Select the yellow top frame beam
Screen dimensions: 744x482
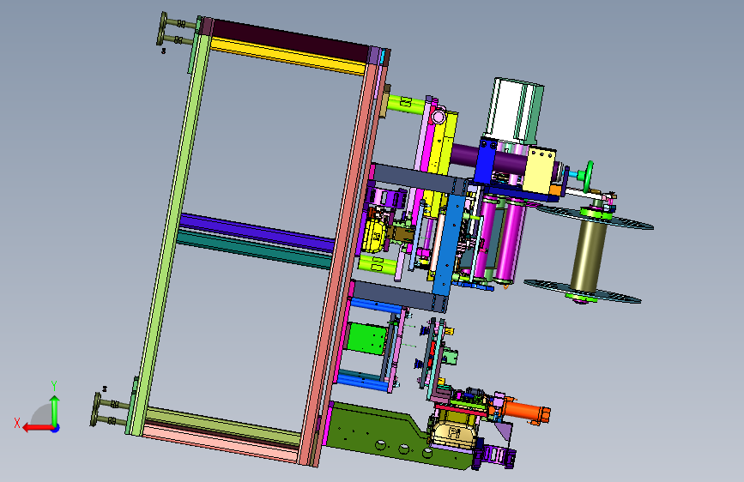click(287, 57)
